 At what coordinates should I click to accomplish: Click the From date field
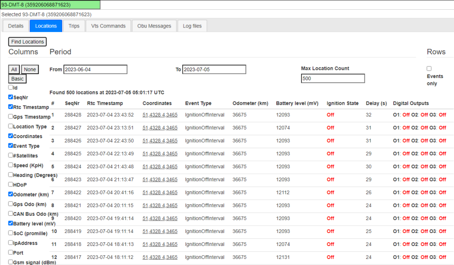click(95, 70)
